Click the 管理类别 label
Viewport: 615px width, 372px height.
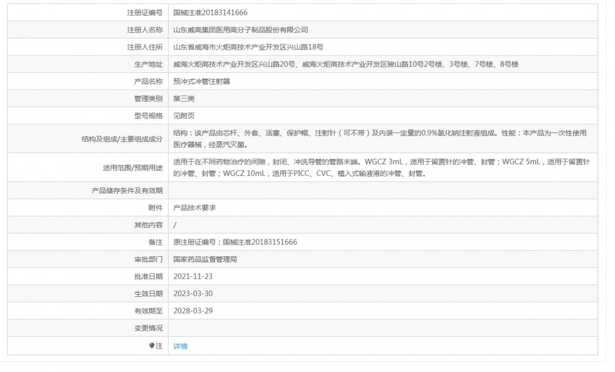click(x=149, y=98)
